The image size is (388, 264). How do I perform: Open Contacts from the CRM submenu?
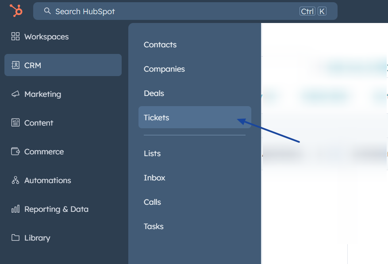160,45
